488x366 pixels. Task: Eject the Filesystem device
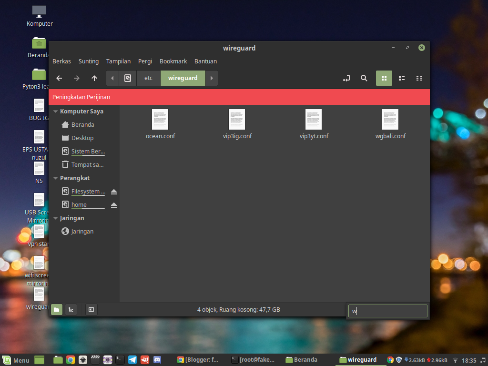pos(113,191)
